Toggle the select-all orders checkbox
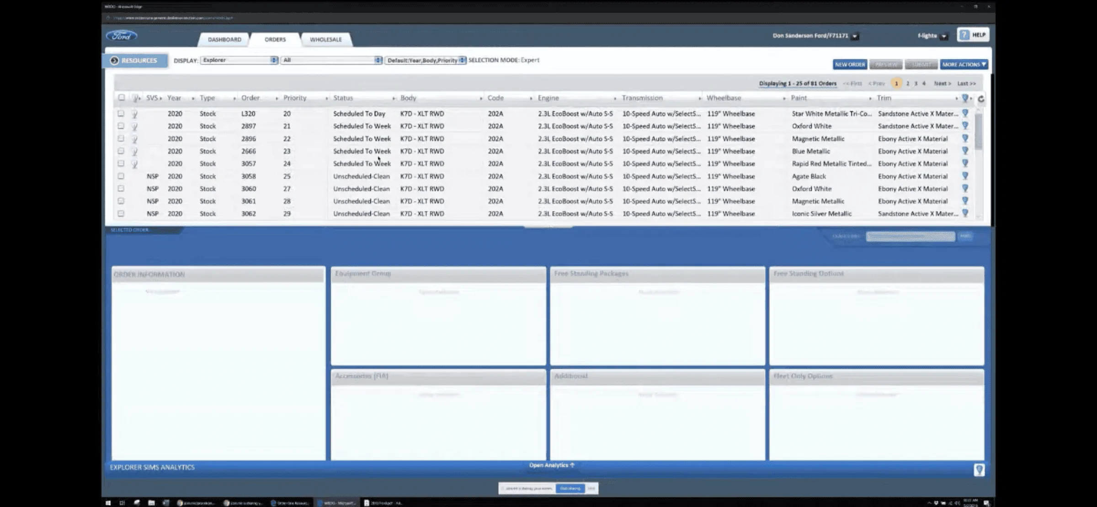 [x=121, y=98]
